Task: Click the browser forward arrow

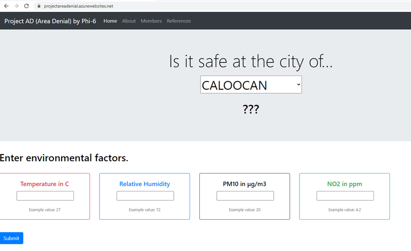Action: click(x=16, y=6)
